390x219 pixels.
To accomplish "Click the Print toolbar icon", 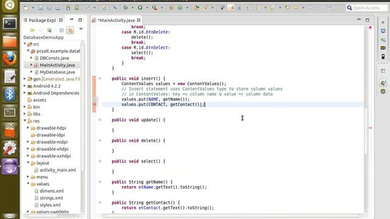I will click(58, 8).
